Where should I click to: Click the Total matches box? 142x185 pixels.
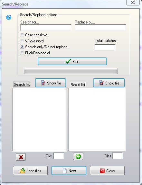click(105, 48)
